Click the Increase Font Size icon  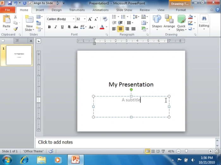click(x=90, y=19)
